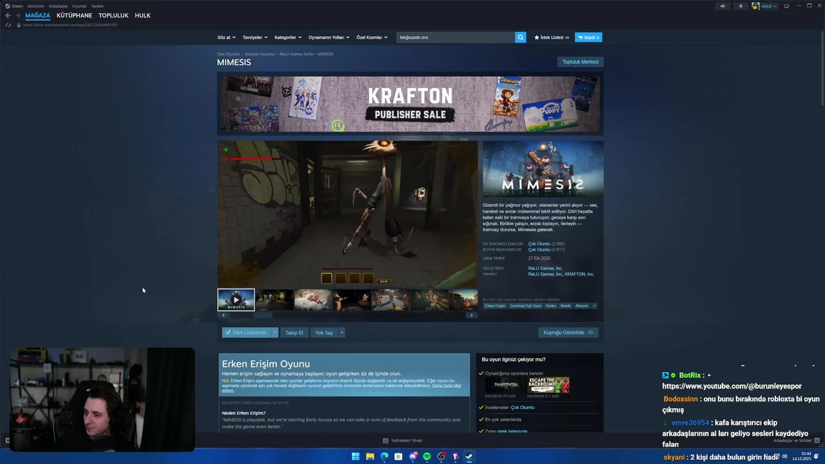Viewport: 825px width, 464px height.
Task: Open Steam from the taskbar
Action: pos(469,456)
